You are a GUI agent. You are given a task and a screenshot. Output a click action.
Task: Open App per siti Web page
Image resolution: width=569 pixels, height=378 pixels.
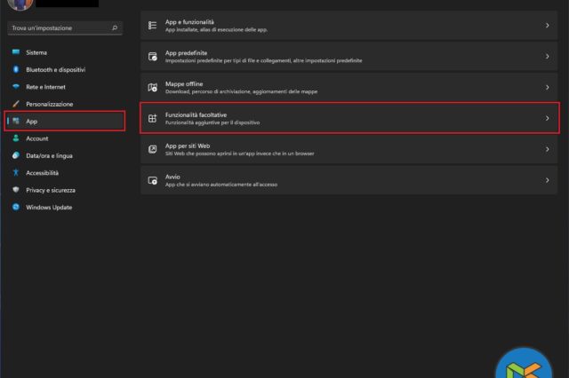click(349, 149)
